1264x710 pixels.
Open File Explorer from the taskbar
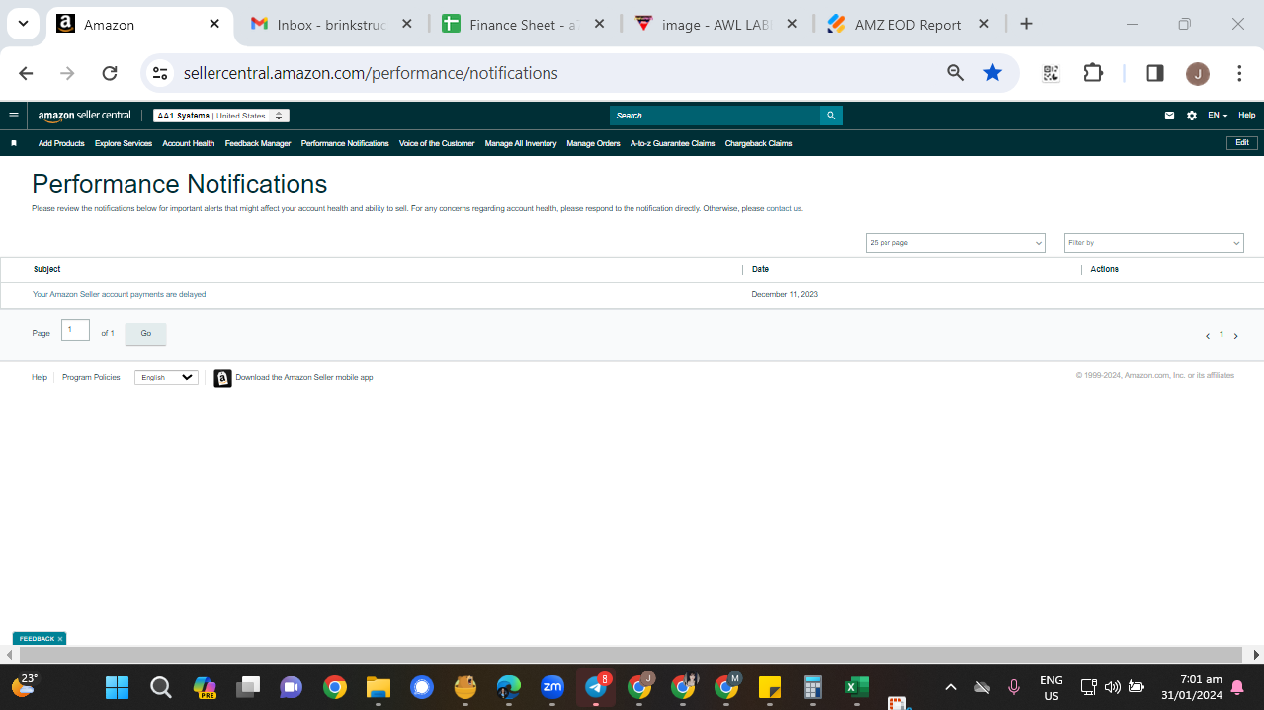(x=379, y=686)
